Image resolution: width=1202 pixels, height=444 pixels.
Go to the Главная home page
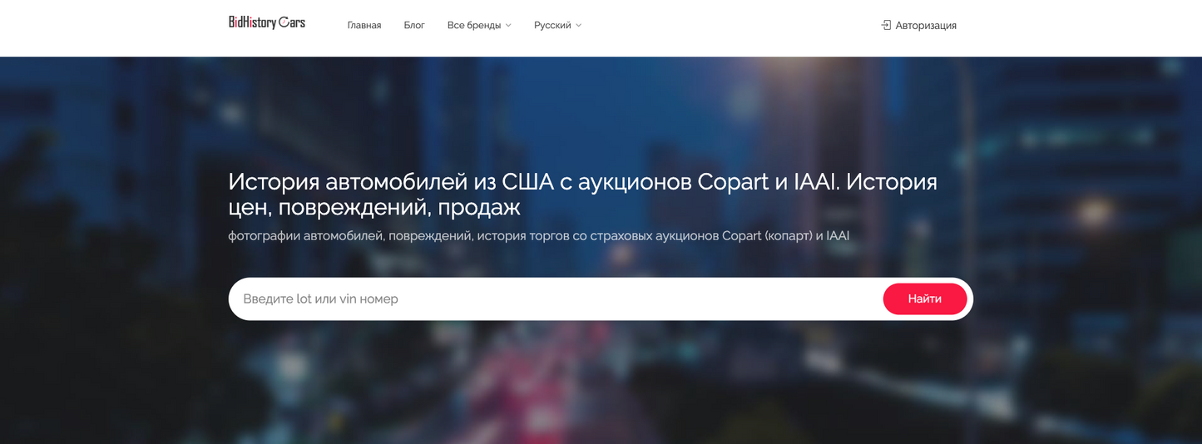pyautogui.click(x=364, y=26)
